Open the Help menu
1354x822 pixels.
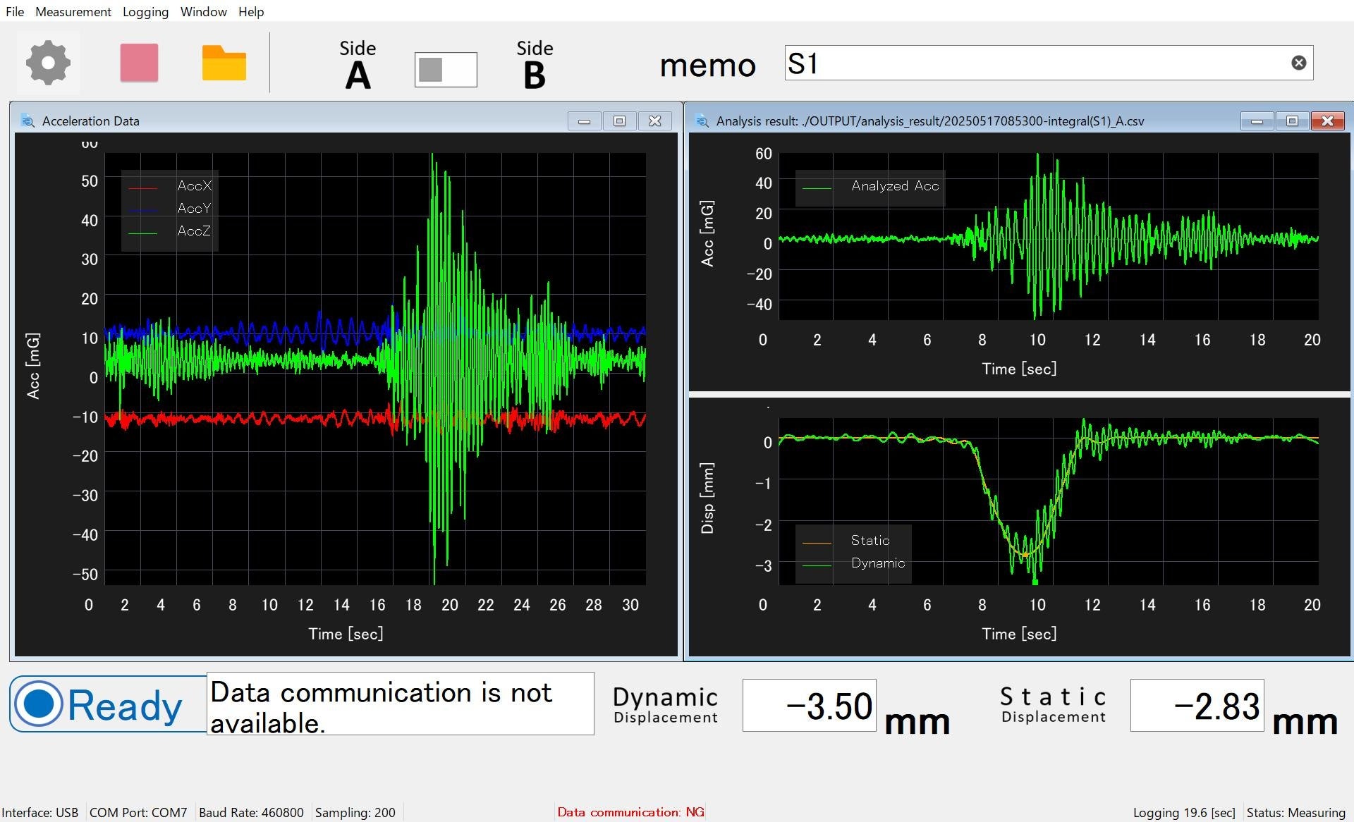pos(250,11)
